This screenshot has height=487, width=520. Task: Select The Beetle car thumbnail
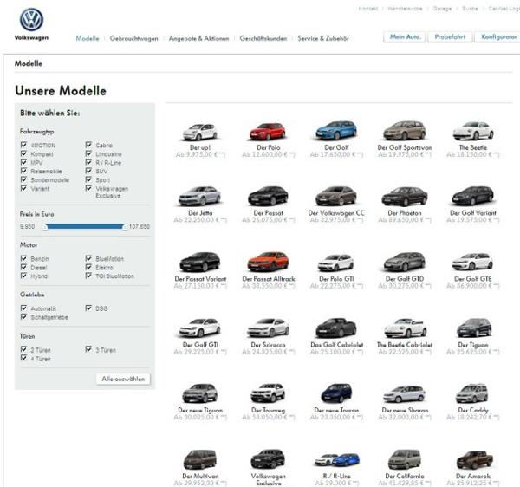[472, 131]
